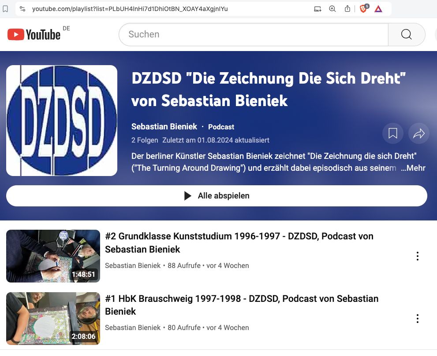437x356 pixels.
Task: Open the three-dot menu on the HbK video
Action: tap(417, 318)
